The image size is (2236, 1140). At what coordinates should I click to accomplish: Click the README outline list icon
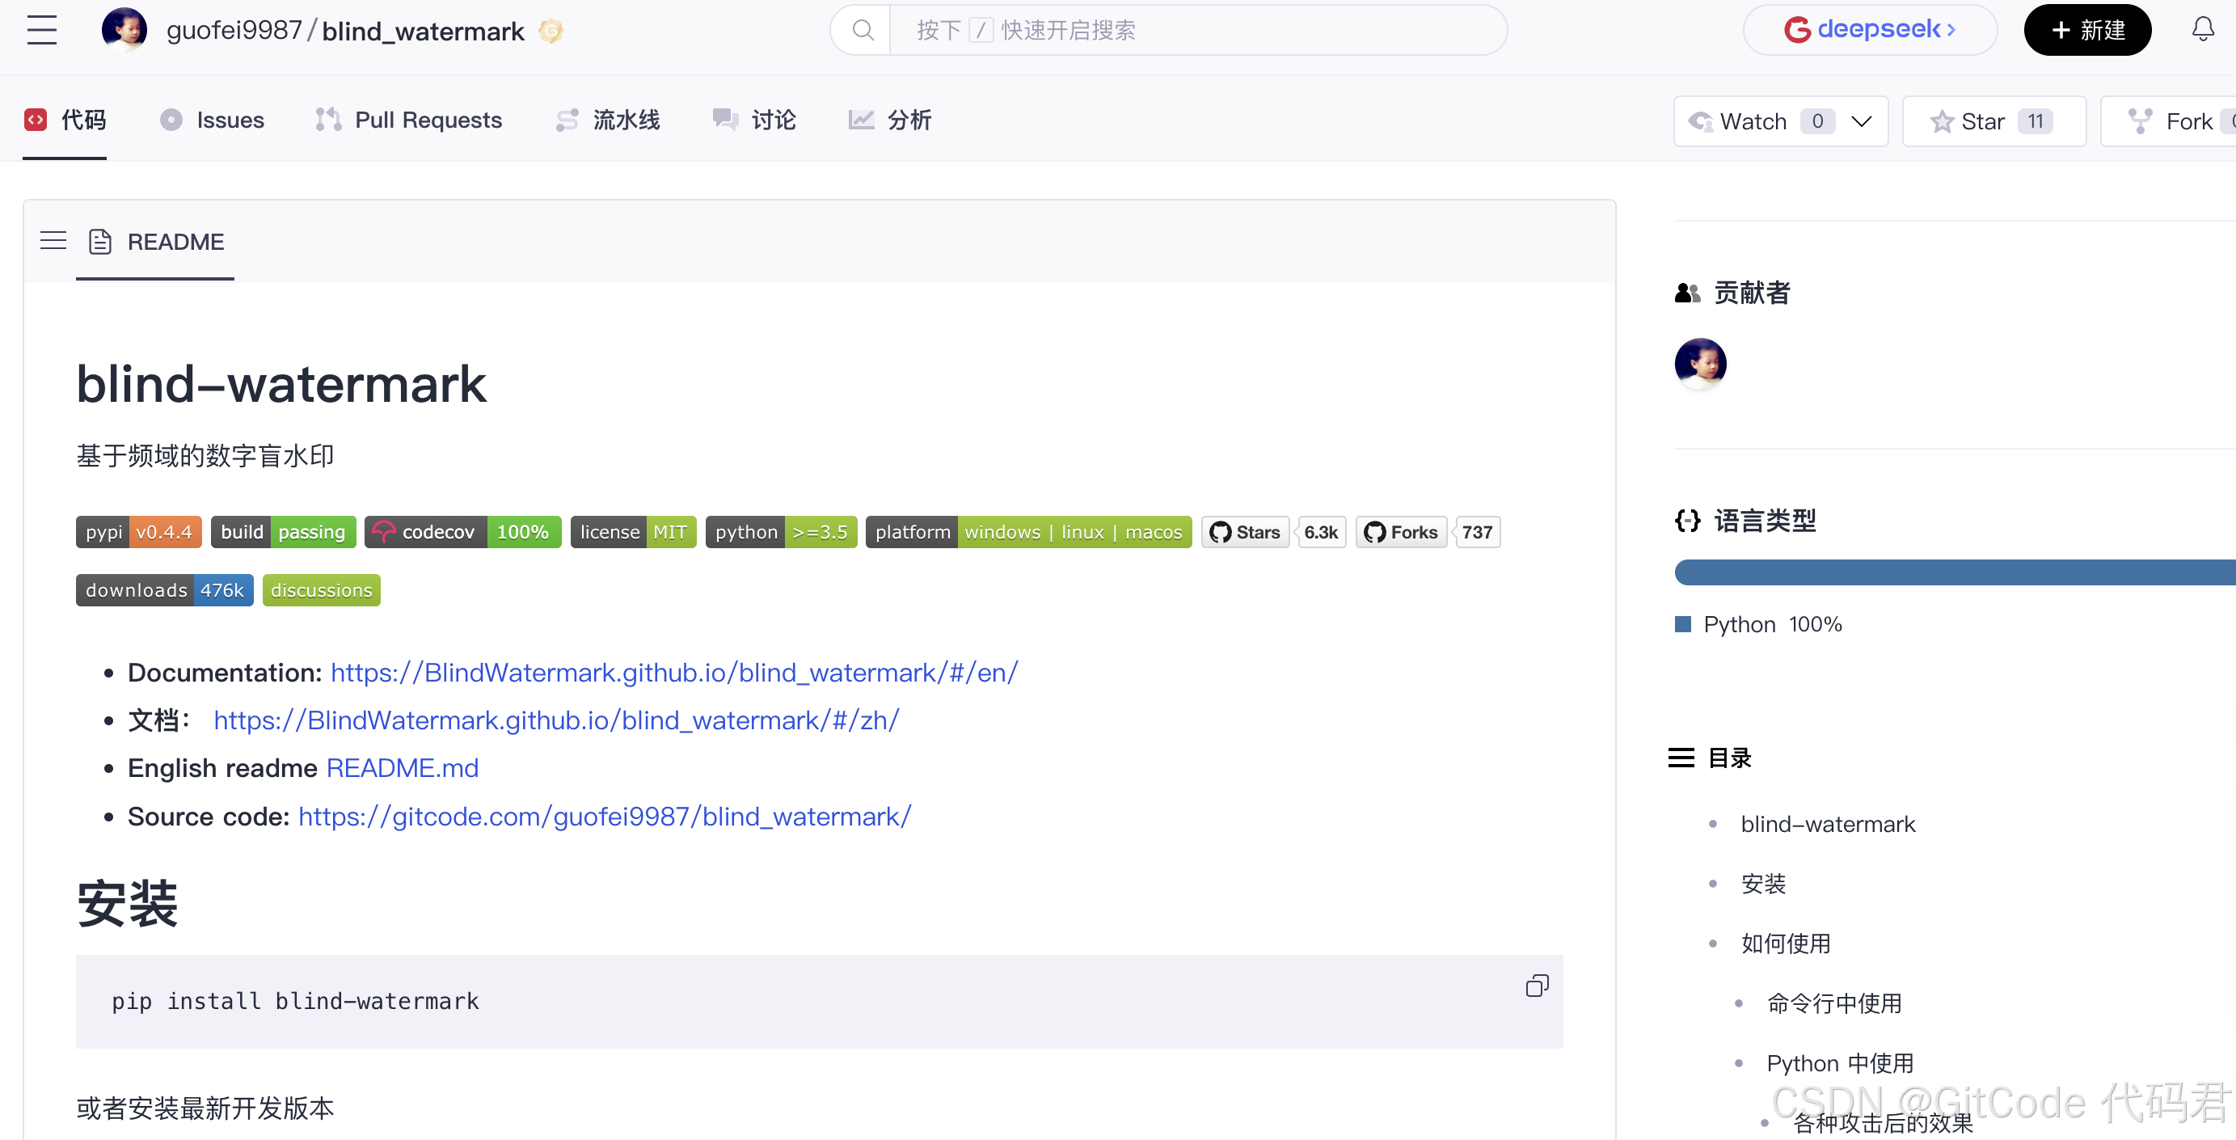(x=54, y=242)
